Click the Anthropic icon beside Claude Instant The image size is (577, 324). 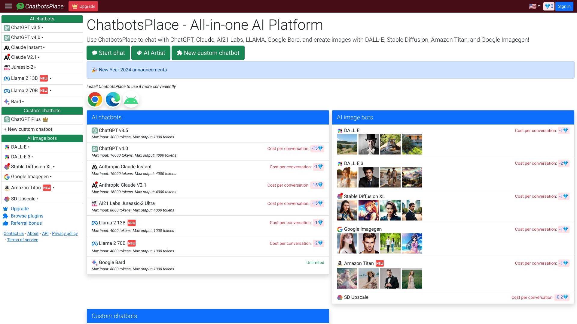tap(6, 47)
